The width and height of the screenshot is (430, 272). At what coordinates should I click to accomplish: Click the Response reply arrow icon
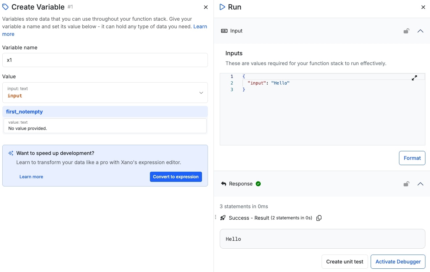click(224, 184)
